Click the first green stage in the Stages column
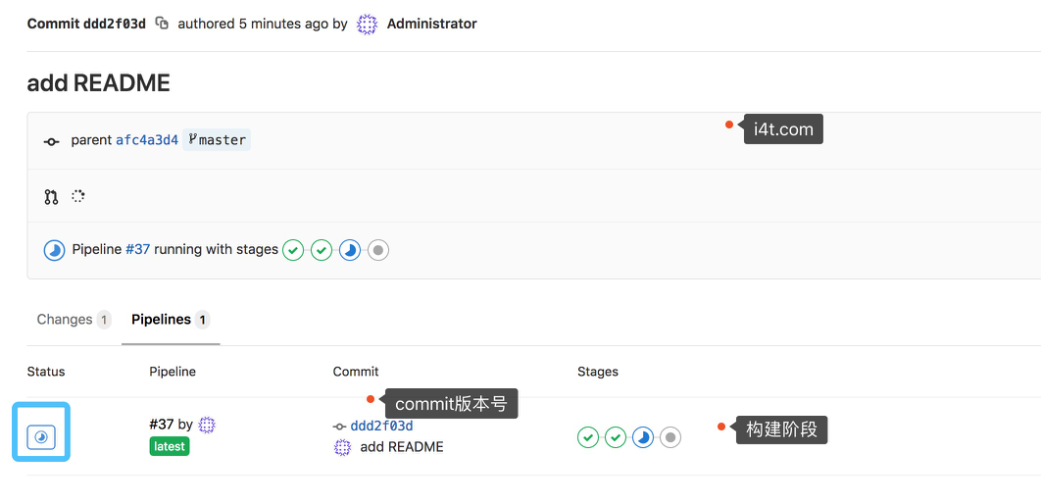Image resolution: width=1041 pixels, height=504 pixels. (x=587, y=437)
